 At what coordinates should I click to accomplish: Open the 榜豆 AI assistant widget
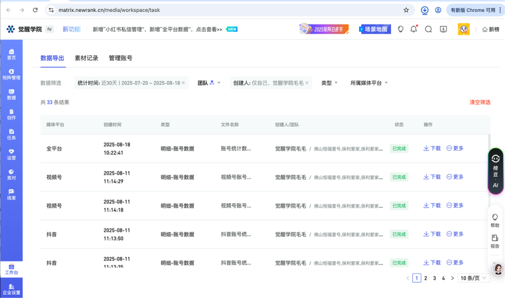495,171
